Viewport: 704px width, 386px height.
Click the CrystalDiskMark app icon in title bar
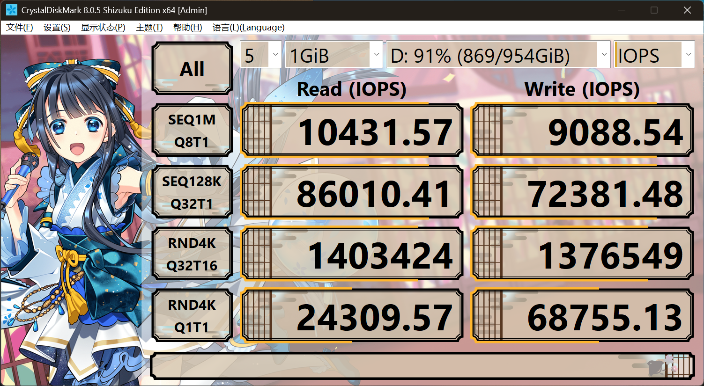pyautogui.click(x=11, y=10)
